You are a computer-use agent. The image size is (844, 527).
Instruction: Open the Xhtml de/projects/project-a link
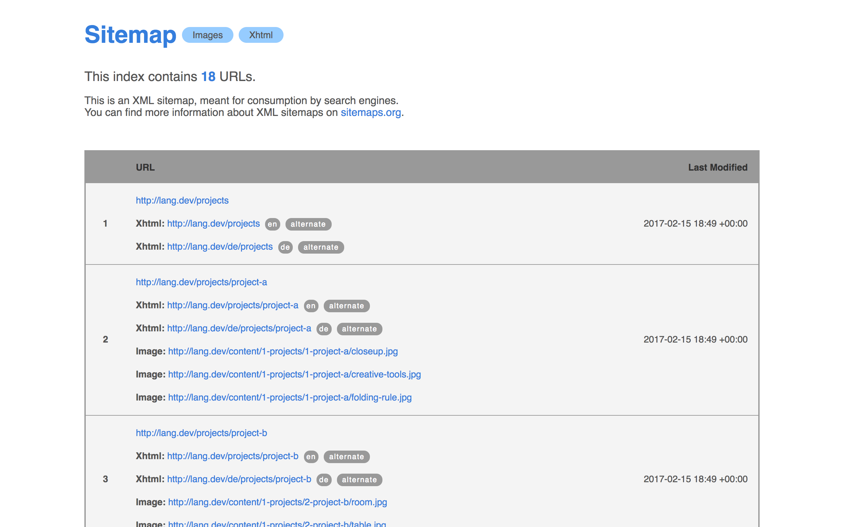coord(239,328)
